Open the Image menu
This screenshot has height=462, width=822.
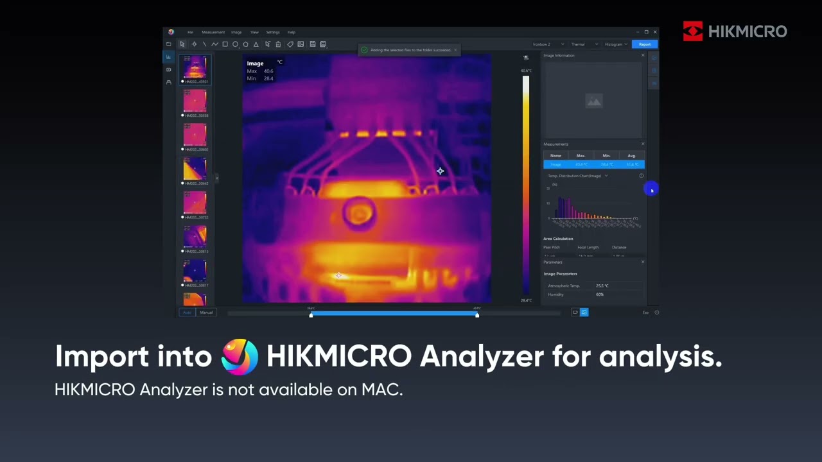click(x=236, y=32)
